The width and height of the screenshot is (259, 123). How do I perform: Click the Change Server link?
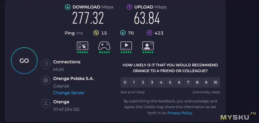69,93
